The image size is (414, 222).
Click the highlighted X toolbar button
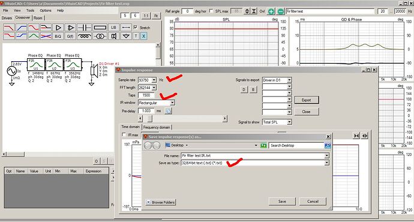point(143,36)
